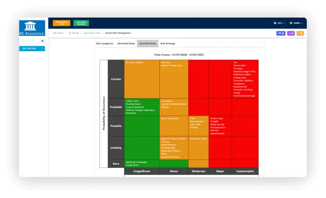Click the middle purple user icon button
The height and width of the screenshot is (198, 326).
click(291, 33)
